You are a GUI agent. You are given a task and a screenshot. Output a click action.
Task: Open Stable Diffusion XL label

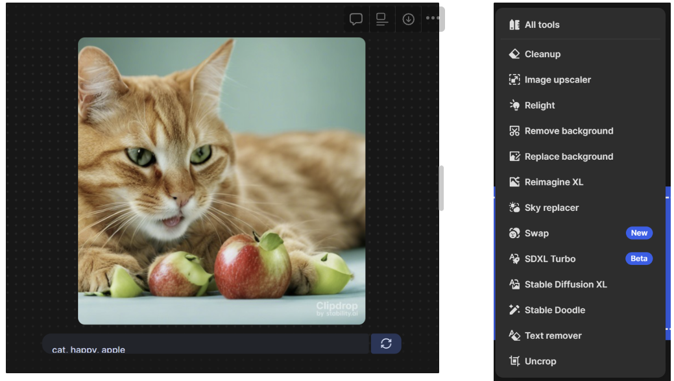point(566,284)
